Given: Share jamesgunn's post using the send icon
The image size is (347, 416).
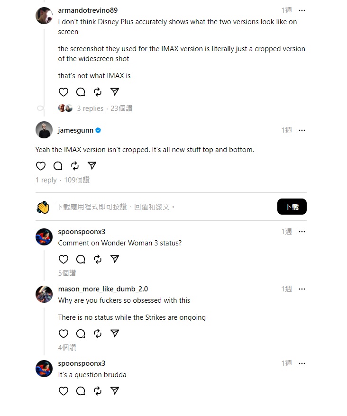Looking at the screenshot, I should (92, 166).
